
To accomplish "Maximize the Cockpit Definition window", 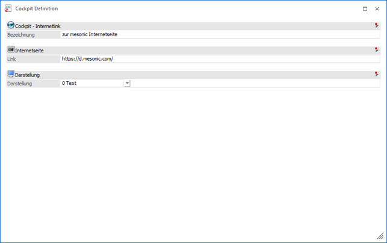I will tap(365, 9).
